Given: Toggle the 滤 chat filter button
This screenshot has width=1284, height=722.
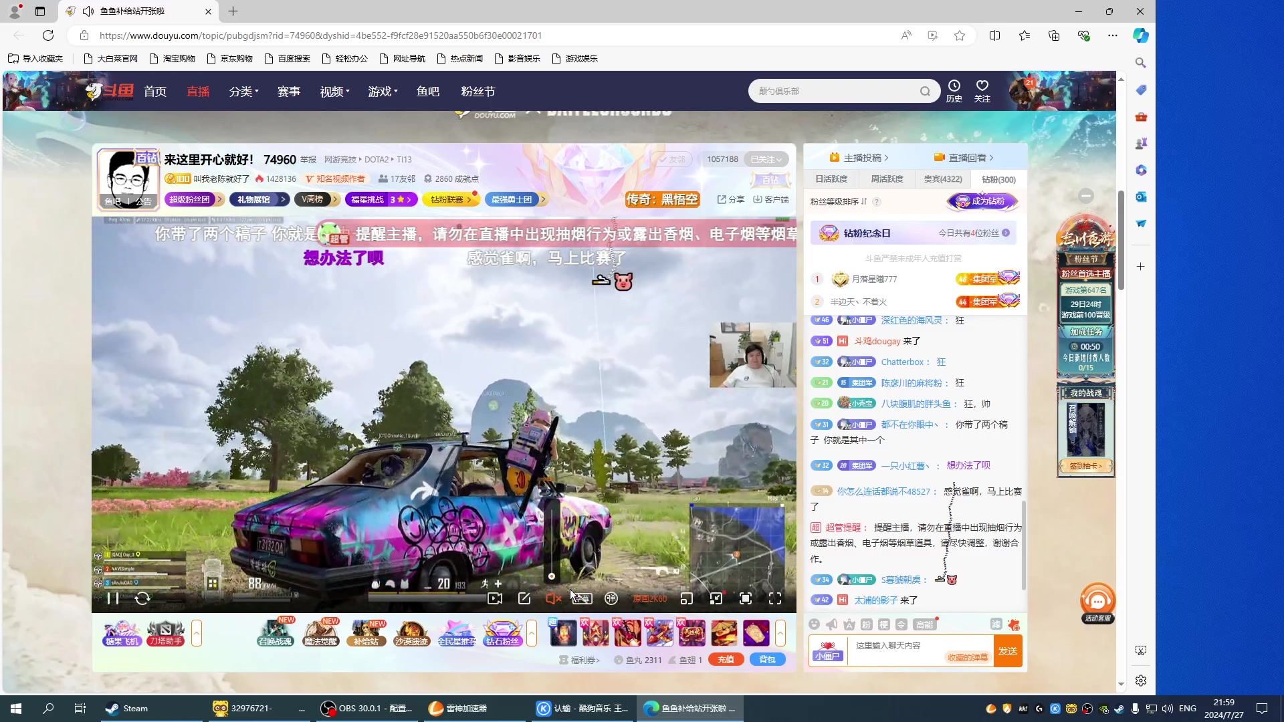Looking at the screenshot, I should point(996,624).
